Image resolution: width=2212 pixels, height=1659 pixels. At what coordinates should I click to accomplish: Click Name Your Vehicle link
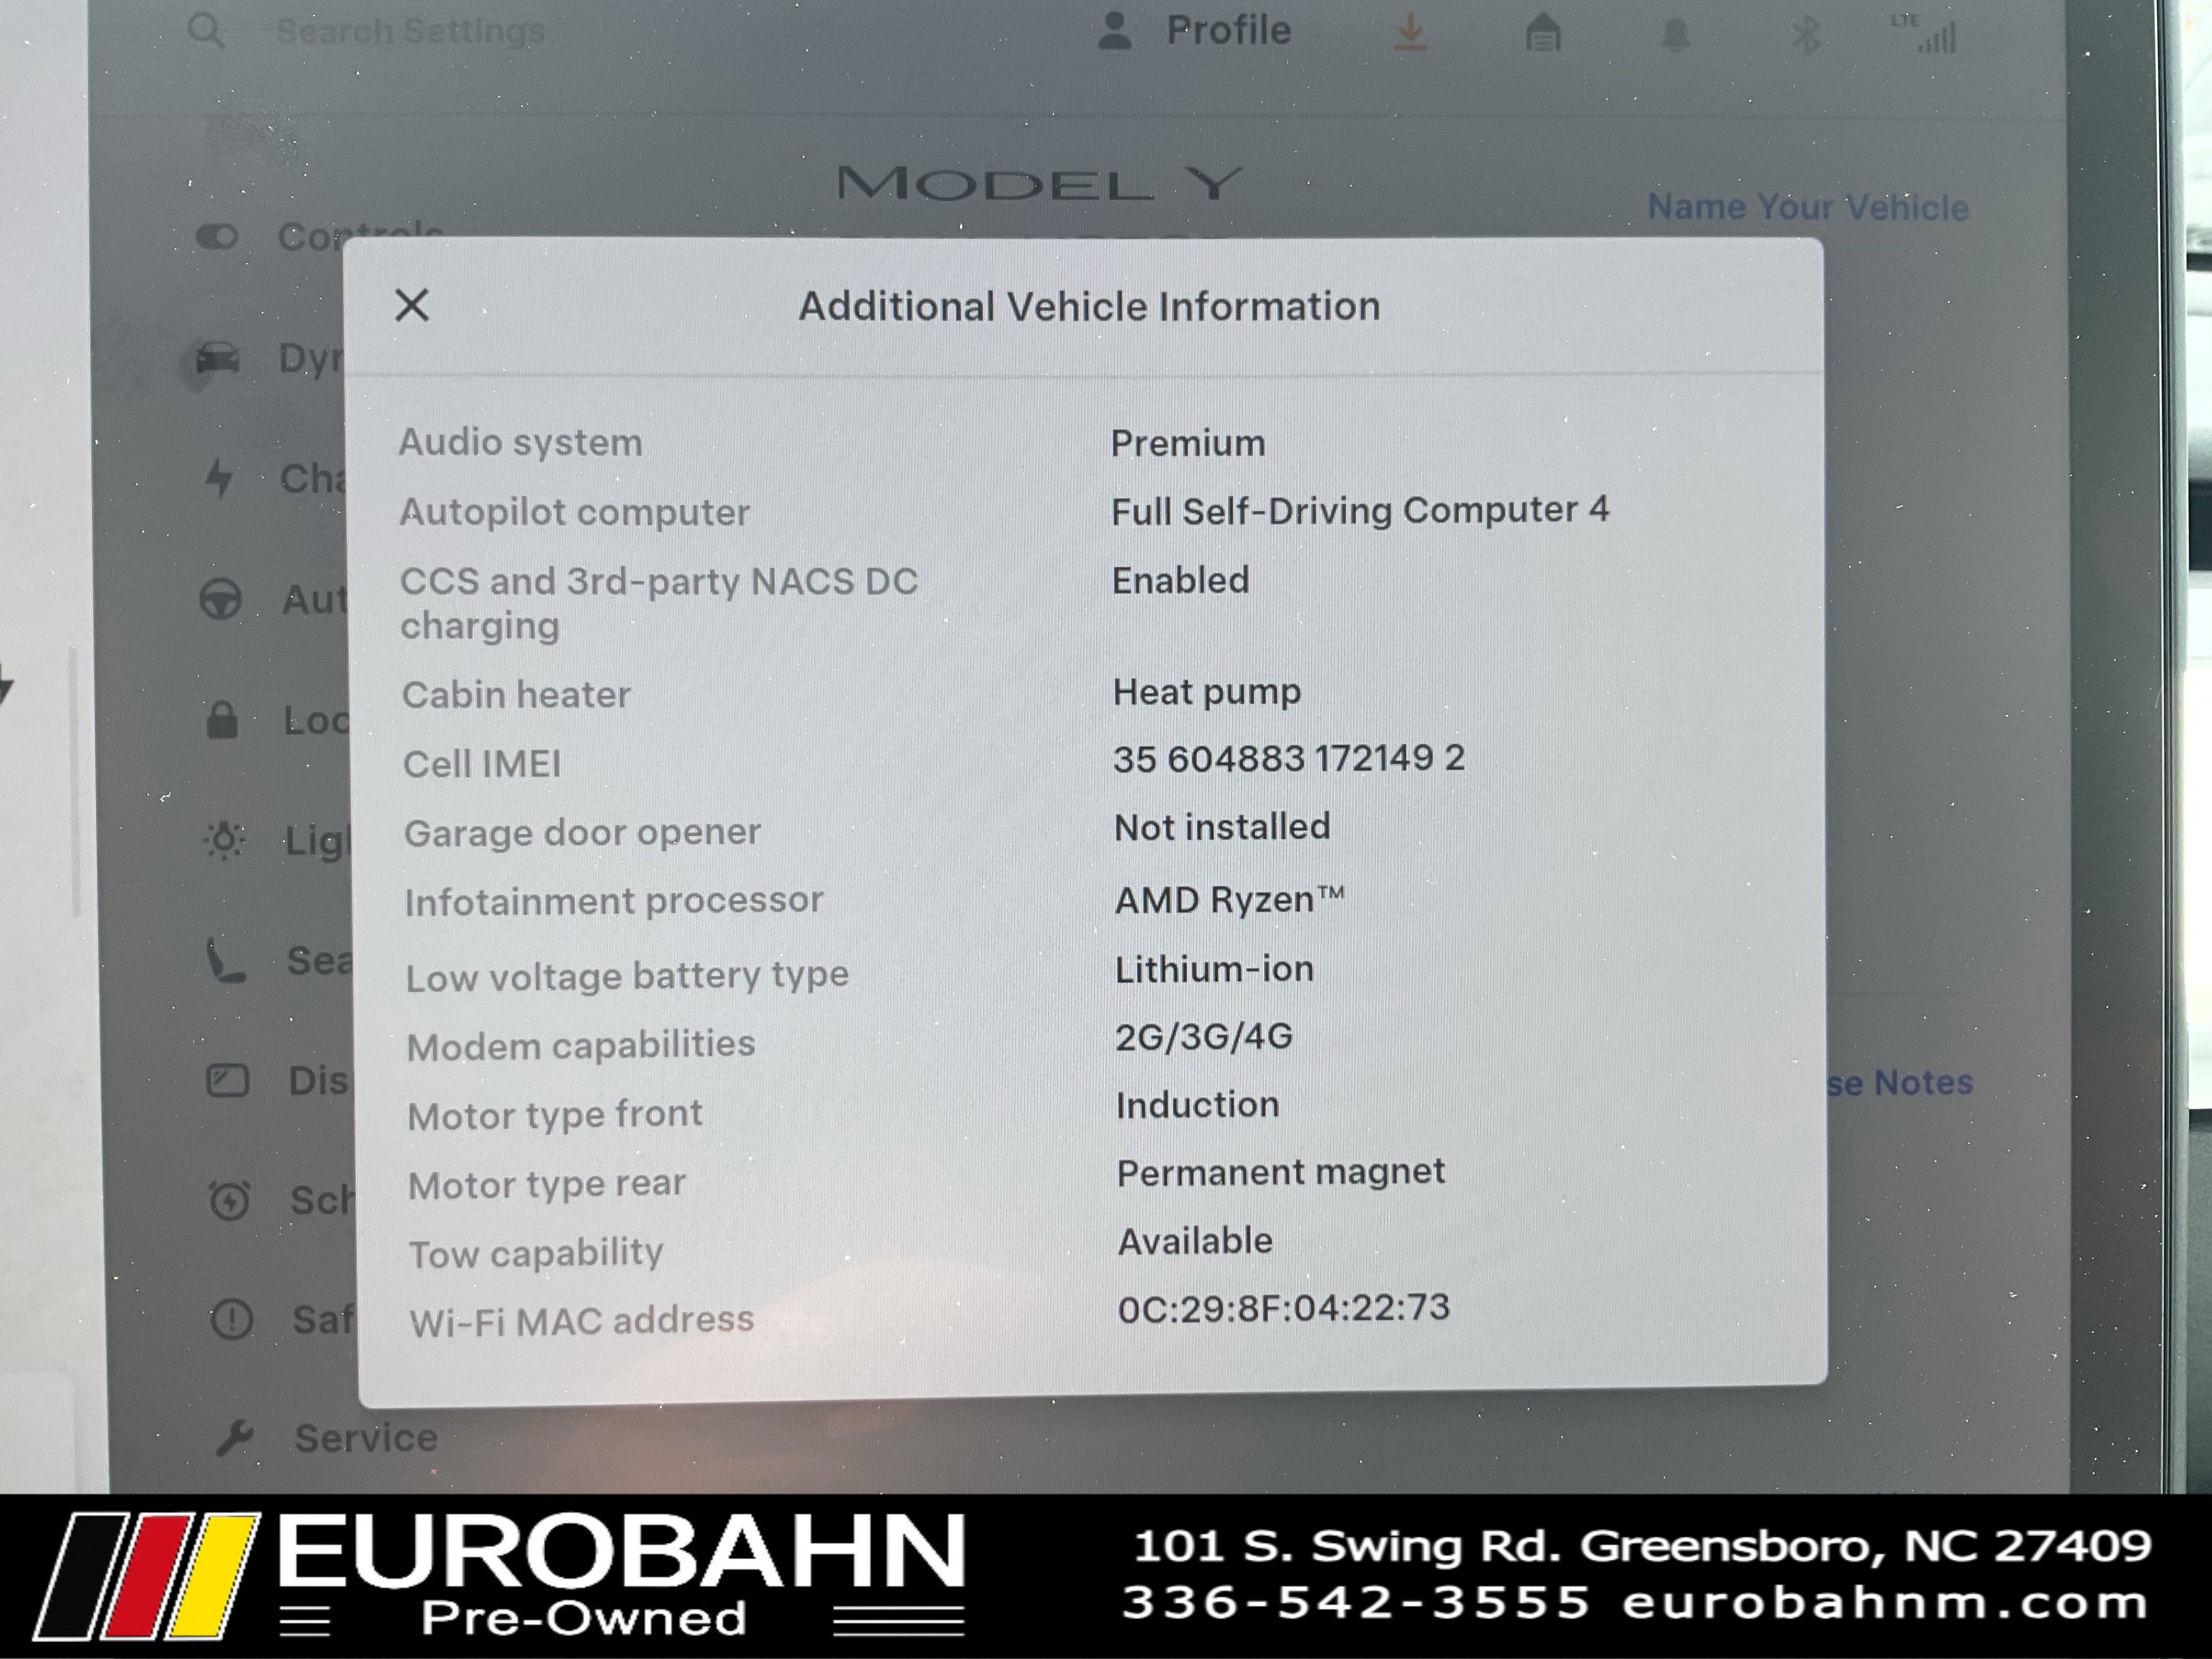click(x=1808, y=207)
